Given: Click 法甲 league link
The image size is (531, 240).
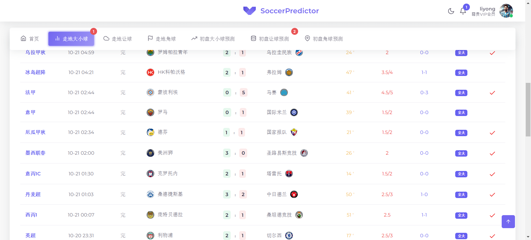Looking at the screenshot, I should [x=30, y=93].
